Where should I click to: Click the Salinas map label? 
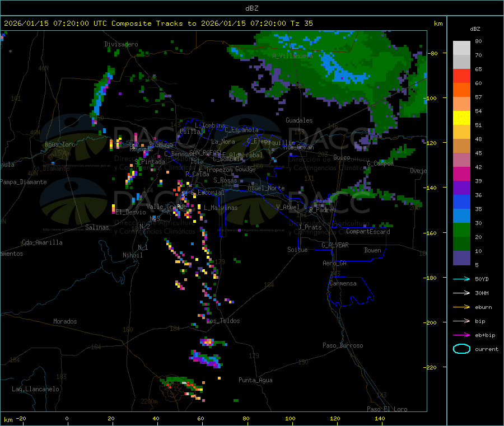pyautogui.click(x=97, y=227)
